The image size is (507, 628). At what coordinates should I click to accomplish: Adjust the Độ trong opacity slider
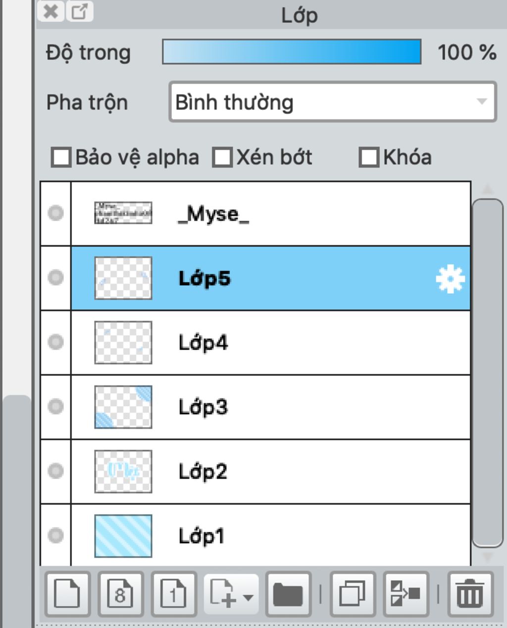tap(292, 52)
